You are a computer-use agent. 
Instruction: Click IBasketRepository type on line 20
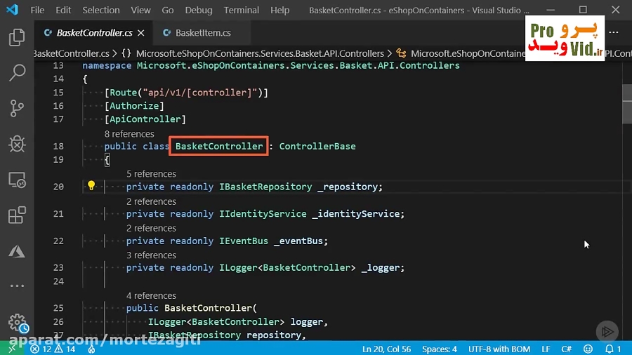point(265,187)
